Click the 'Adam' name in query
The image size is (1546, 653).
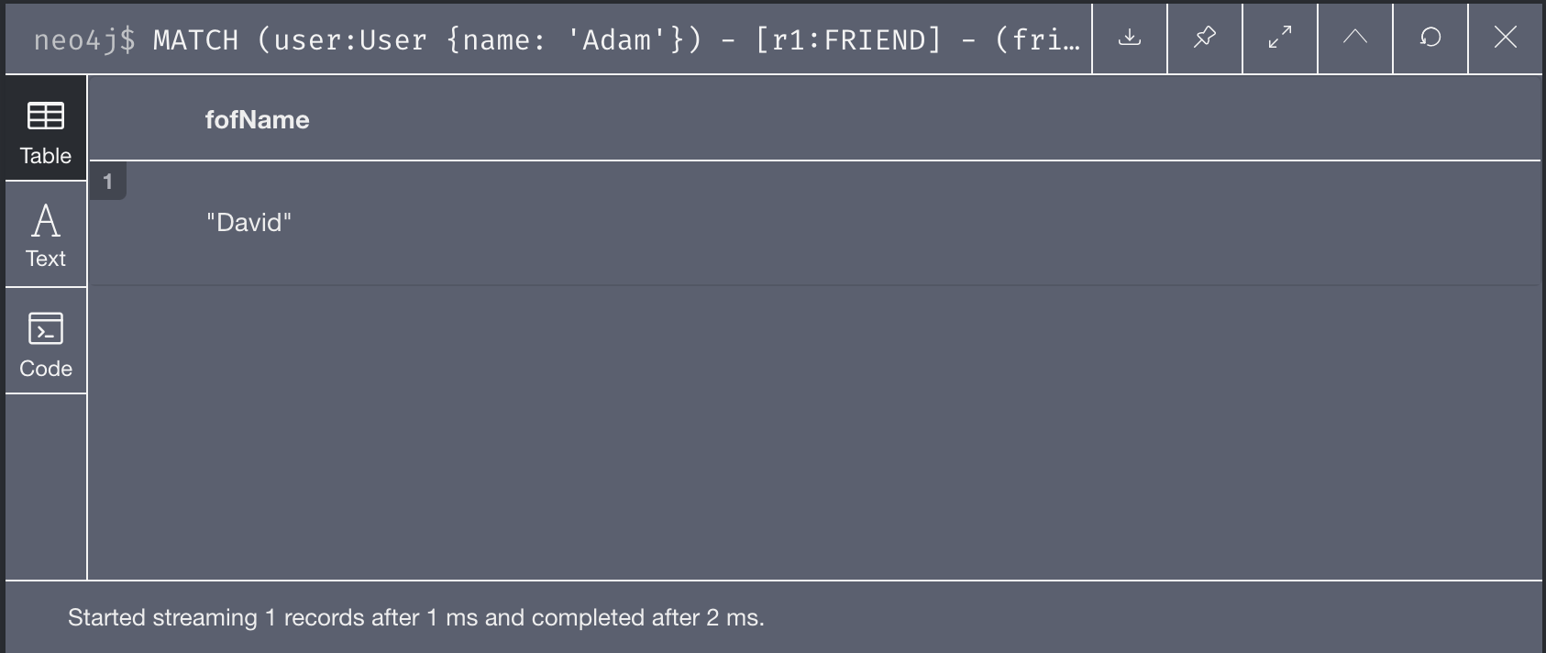point(617,39)
